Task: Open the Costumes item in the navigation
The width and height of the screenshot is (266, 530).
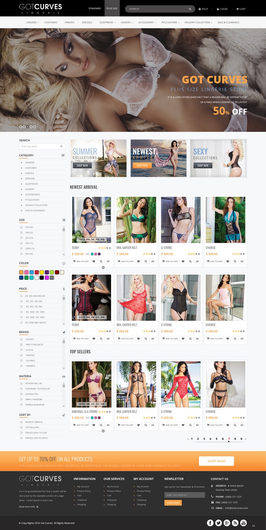Action: [51, 22]
